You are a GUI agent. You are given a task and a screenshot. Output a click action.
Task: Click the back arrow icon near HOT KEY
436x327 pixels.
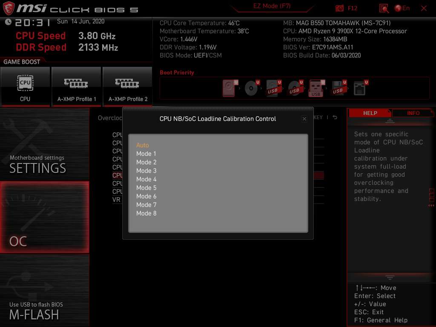[x=335, y=118]
